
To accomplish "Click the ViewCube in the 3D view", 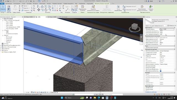I will point(134,27).
